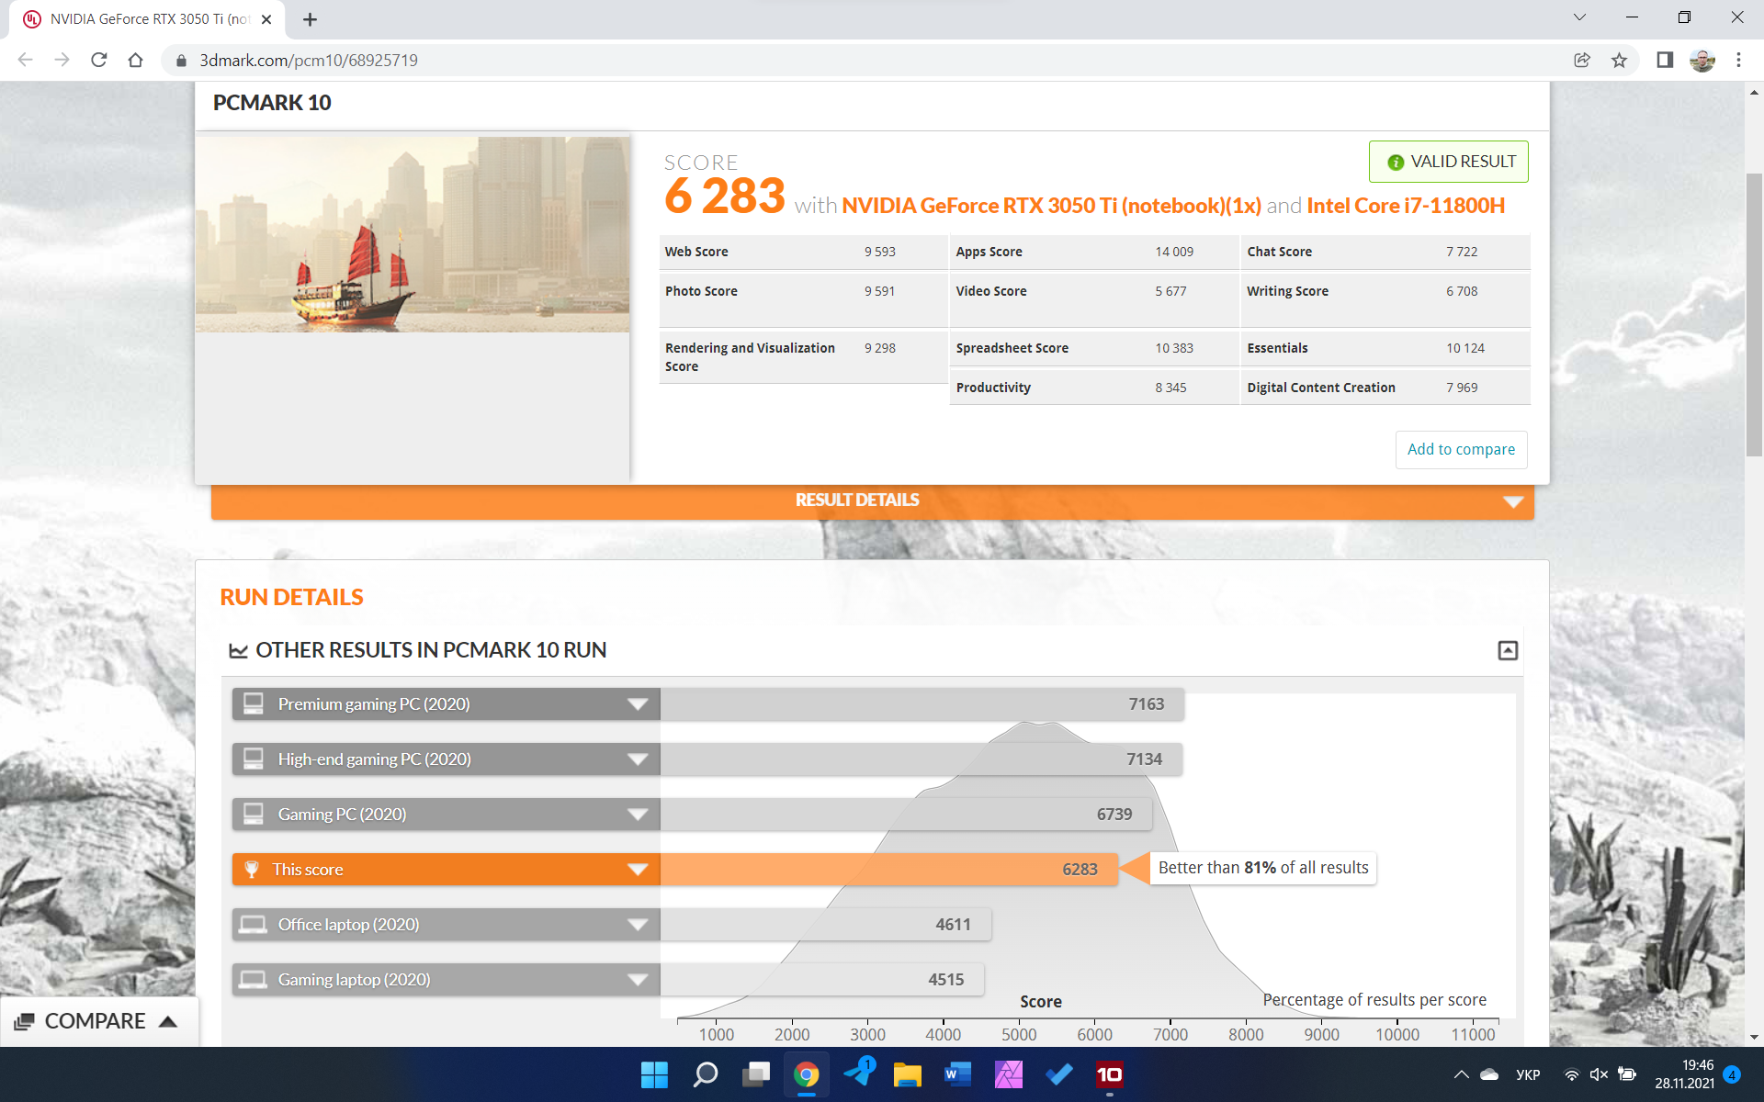Click Digital Content Creation label

coord(1320,388)
